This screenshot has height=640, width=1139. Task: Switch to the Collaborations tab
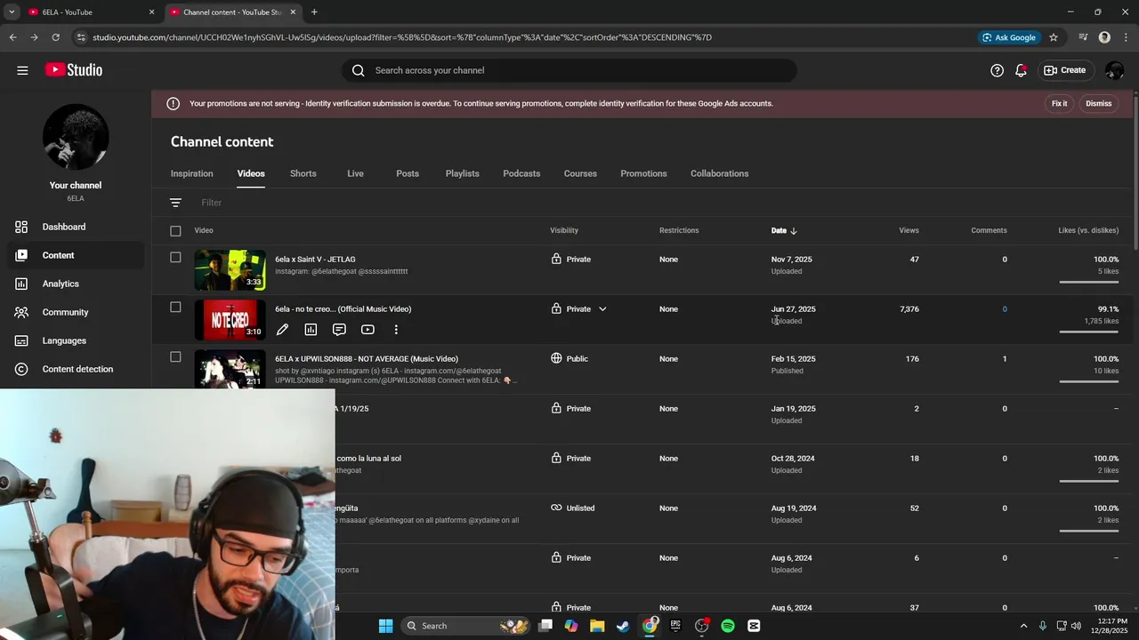(720, 173)
